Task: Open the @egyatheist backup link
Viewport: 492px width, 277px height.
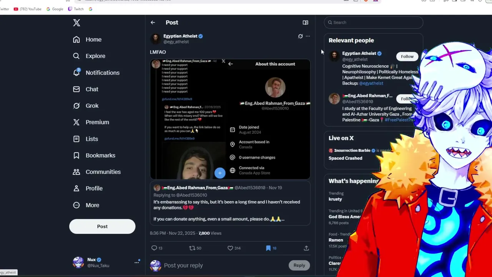Action: click(x=371, y=83)
